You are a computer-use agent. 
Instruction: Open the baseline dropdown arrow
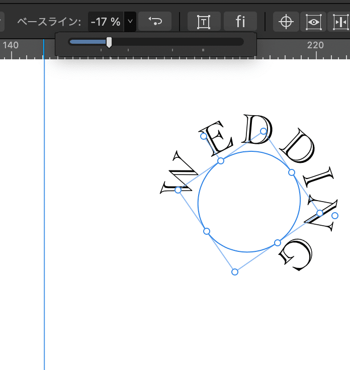pyautogui.click(x=130, y=22)
